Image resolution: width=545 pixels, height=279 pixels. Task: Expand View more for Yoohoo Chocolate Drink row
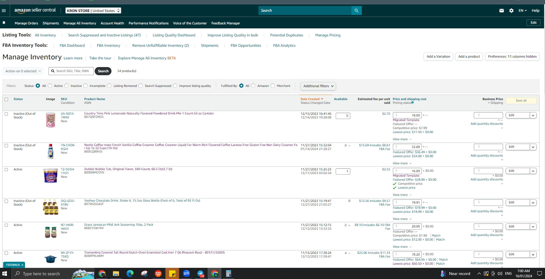click(402, 219)
